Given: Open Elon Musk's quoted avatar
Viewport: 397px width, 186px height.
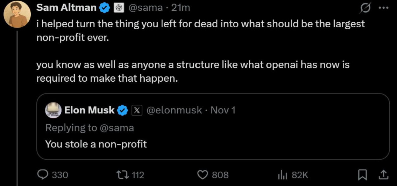Looking at the screenshot, I should click(54, 111).
